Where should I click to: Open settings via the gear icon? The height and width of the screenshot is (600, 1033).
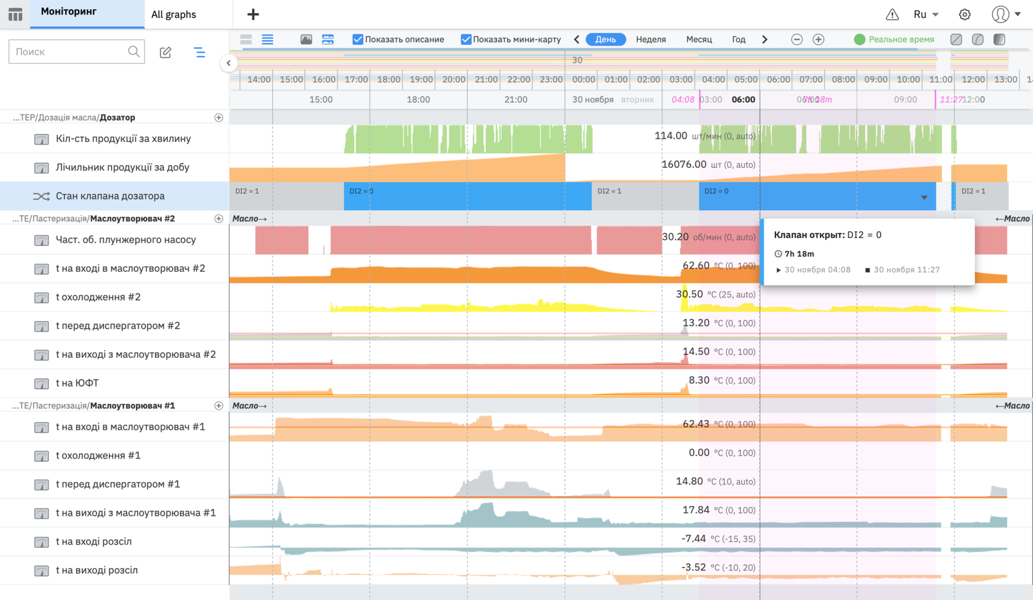tap(965, 14)
